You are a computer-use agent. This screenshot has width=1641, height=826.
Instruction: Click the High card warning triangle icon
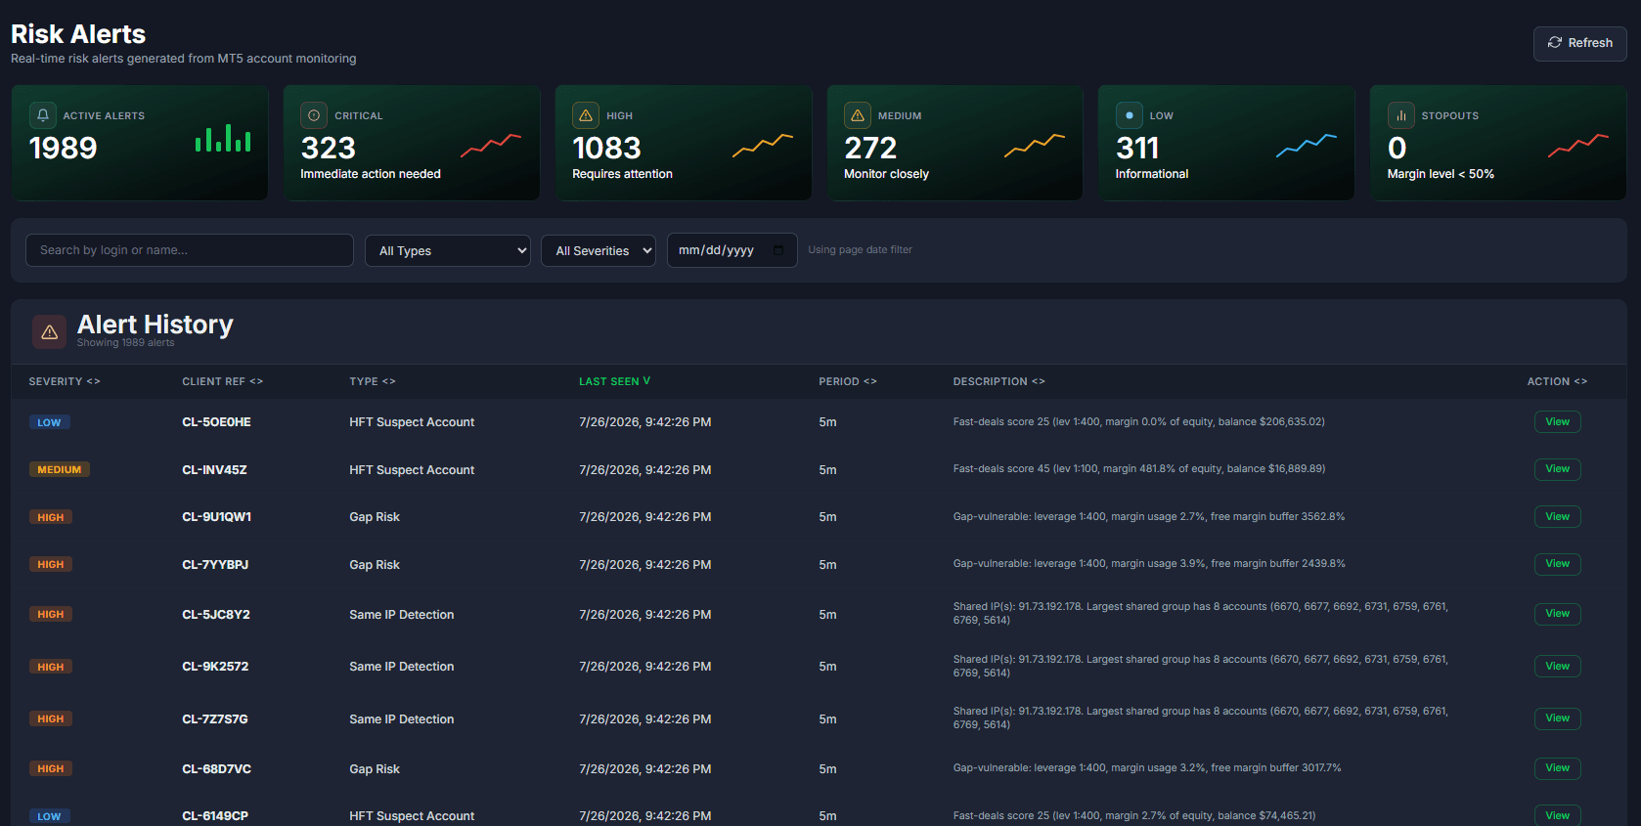(x=586, y=115)
